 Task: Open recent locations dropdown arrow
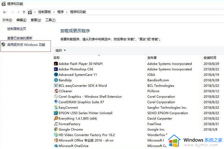(x=19, y=12)
